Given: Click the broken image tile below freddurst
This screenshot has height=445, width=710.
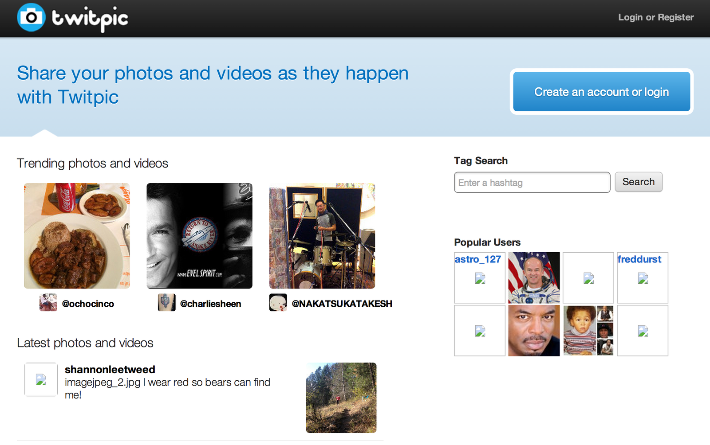Looking at the screenshot, I should pyautogui.click(x=643, y=331).
